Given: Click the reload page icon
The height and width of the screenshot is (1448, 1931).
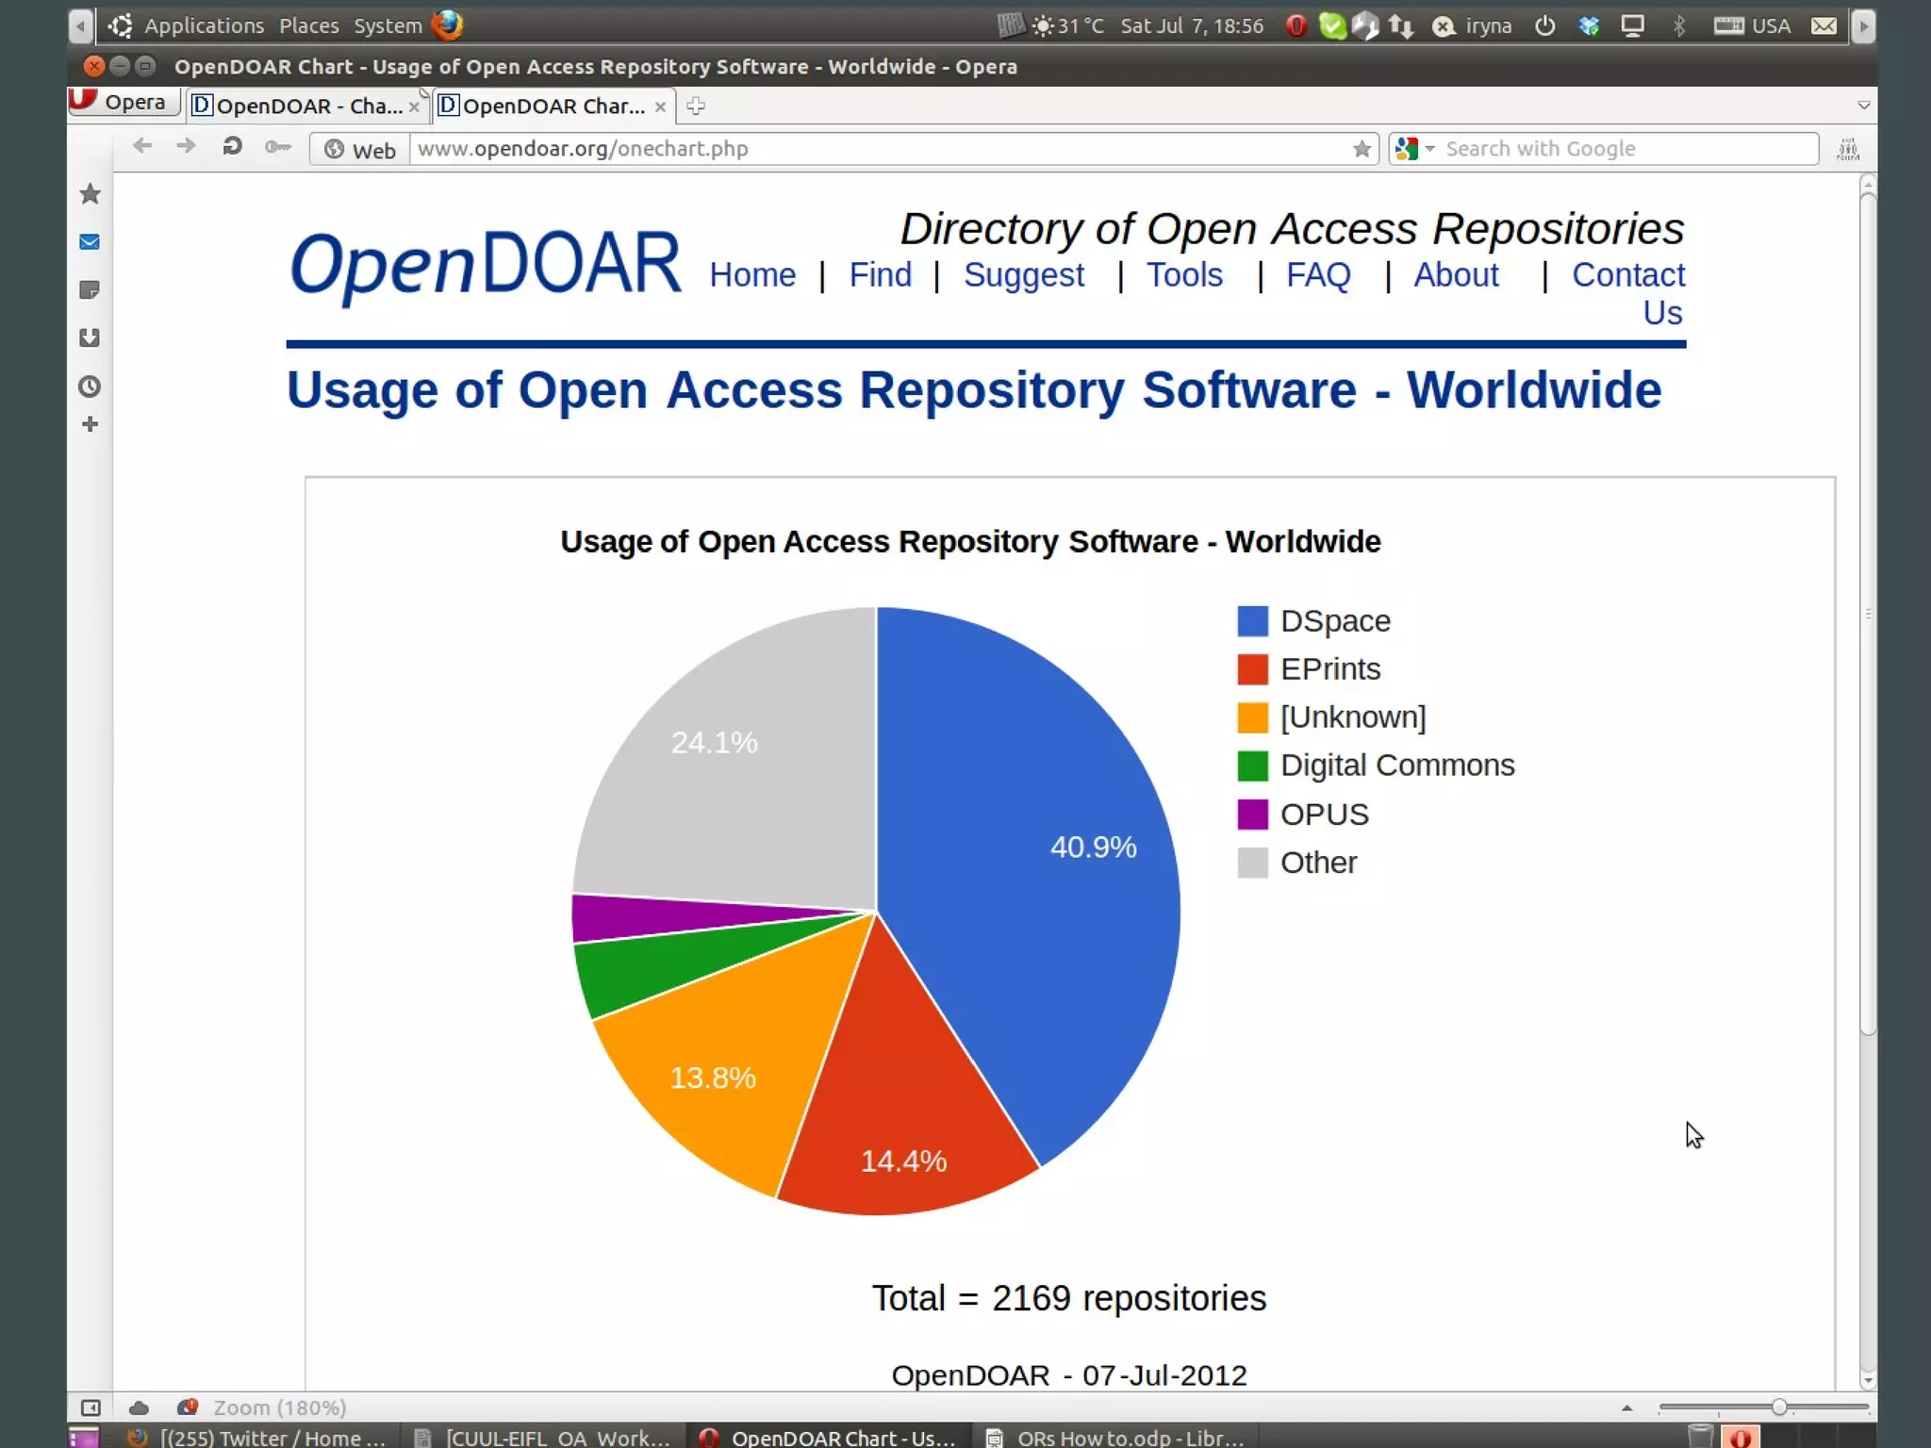Looking at the screenshot, I should tap(232, 147).
